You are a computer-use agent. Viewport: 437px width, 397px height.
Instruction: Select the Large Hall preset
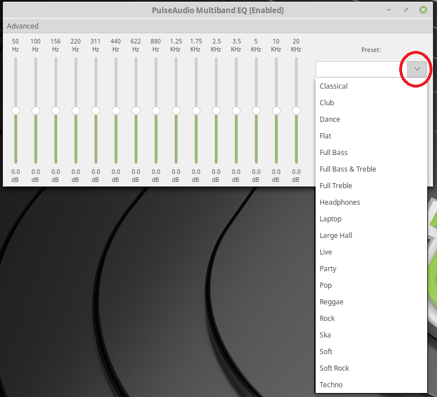coord(371,235)
